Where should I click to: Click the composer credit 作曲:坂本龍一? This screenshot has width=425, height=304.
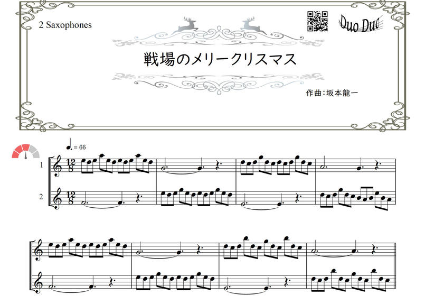coord(332,92)
